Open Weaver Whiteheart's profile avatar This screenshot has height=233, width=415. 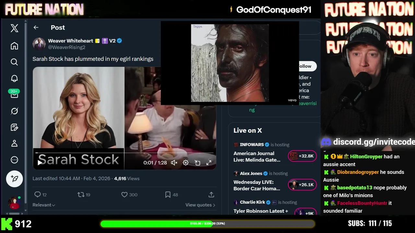(x=39, y=44)
